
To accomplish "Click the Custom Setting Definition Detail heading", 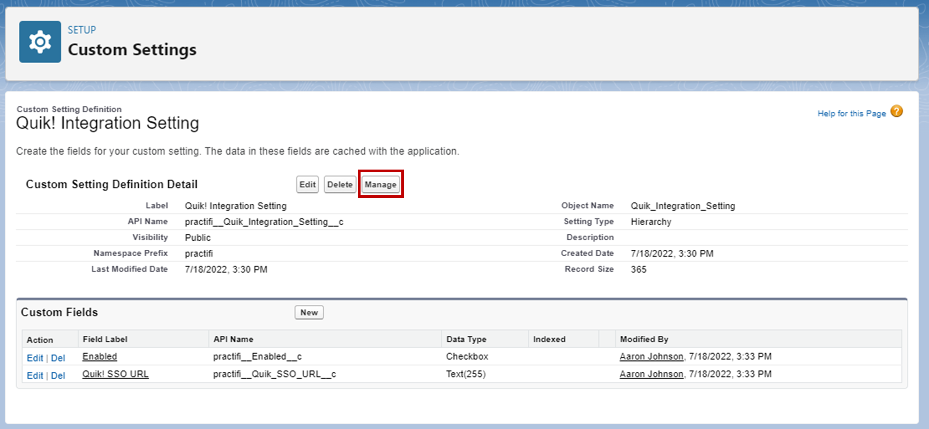I will click(x=111, y=185).
